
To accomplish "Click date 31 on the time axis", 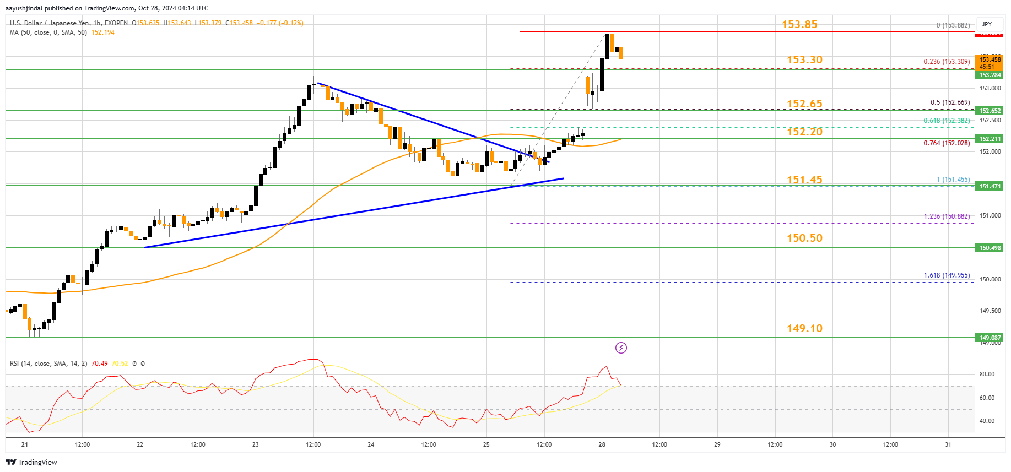I will point(948,444).
